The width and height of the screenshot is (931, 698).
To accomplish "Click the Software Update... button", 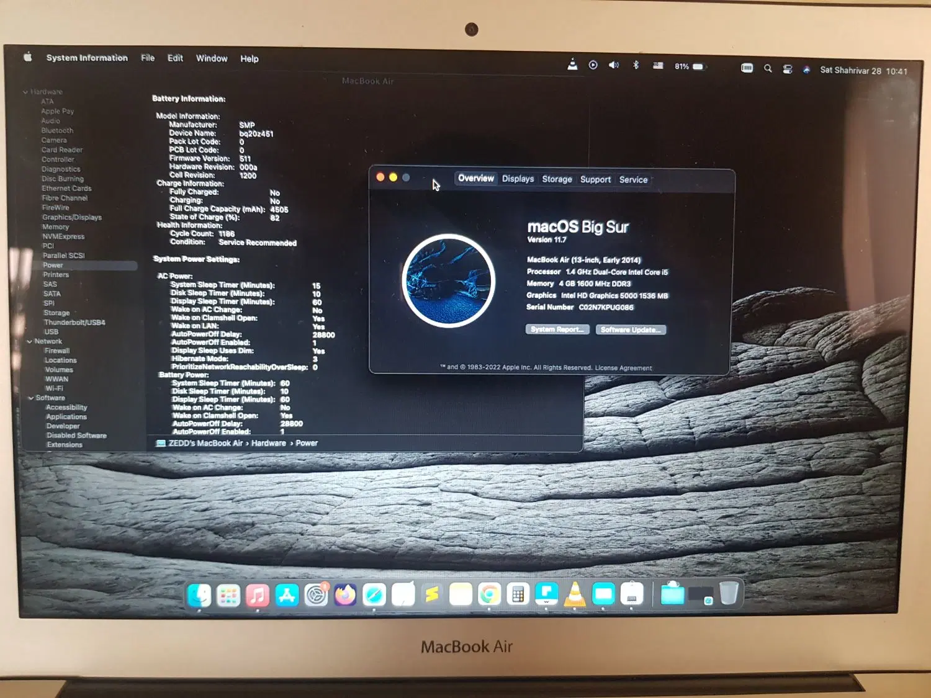I will click(631, 330).
